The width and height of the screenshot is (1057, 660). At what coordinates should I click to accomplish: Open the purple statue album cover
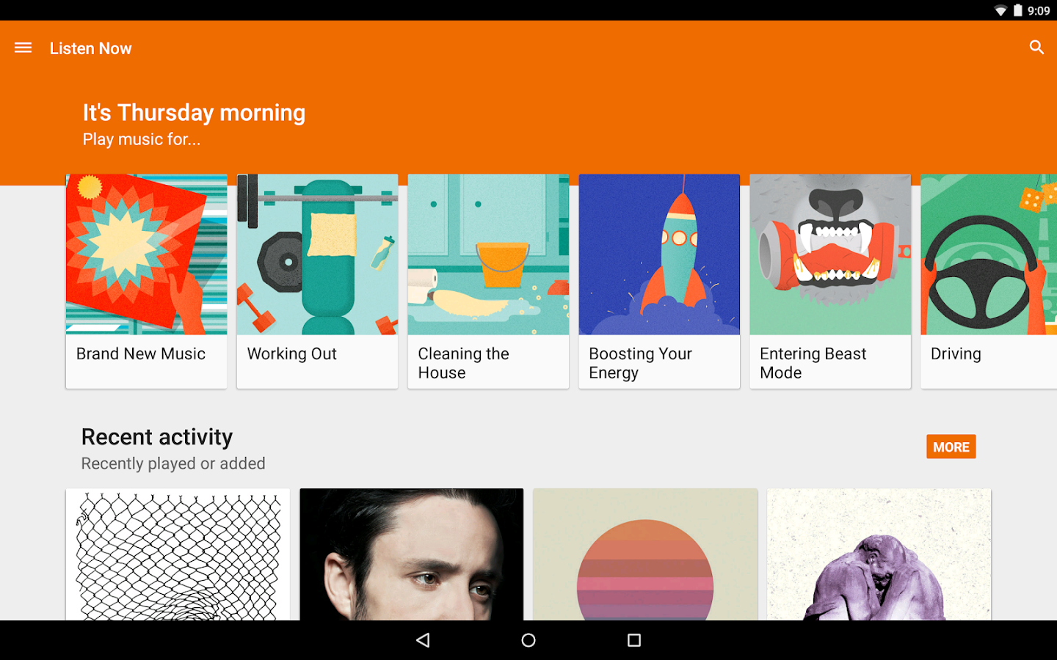(x=879, y=554)
